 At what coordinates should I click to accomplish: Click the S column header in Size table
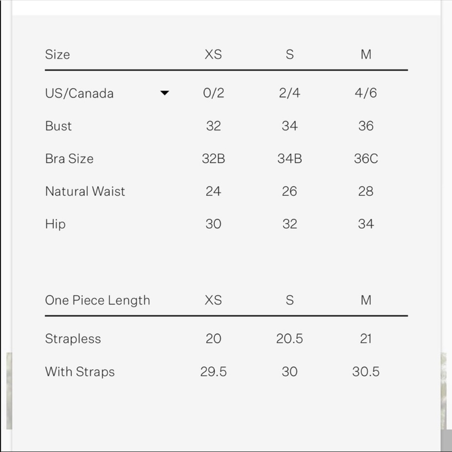pyautogui.click(x=290, y=54)
